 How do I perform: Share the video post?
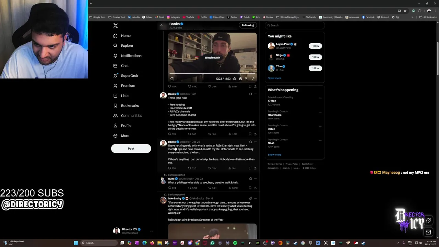click(255, 86)
